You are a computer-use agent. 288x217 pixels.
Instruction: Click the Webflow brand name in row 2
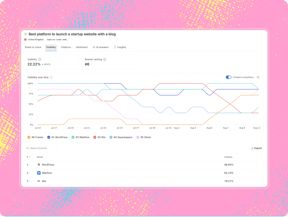point(47,173)
